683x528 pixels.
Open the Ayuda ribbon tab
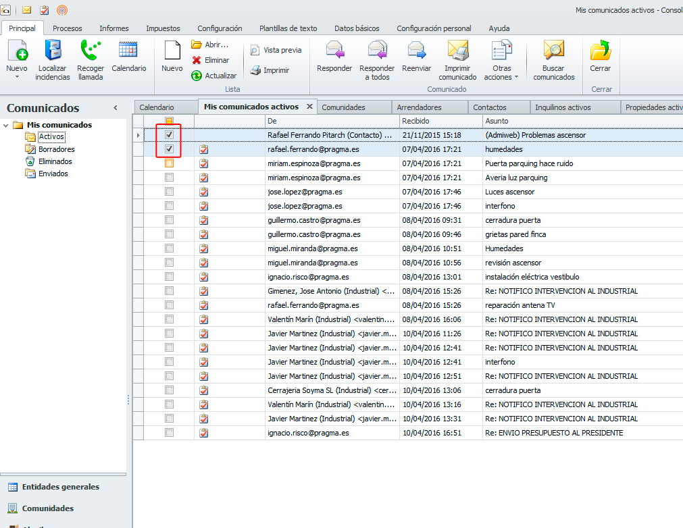[x=499, y=28]
